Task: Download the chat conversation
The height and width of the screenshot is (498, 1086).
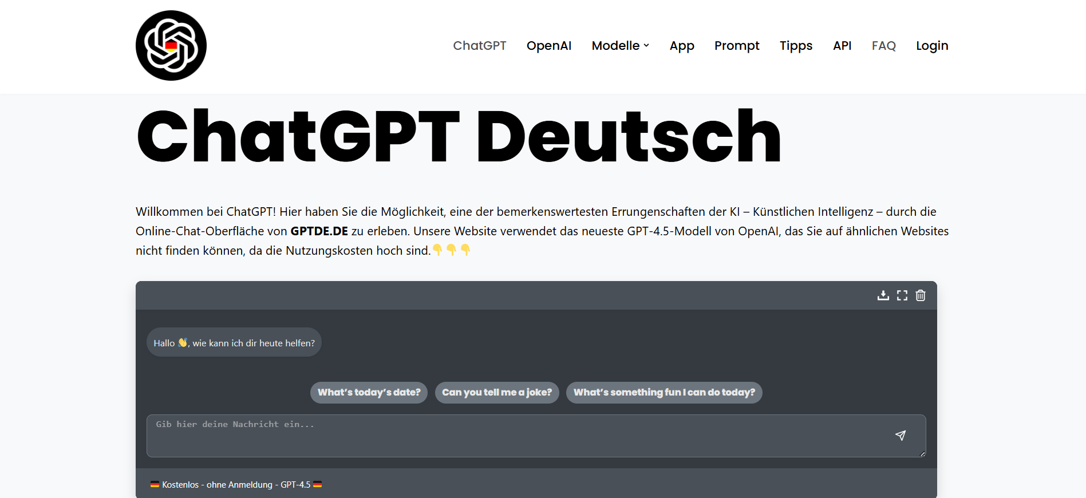Action: [x=883, y=295]
